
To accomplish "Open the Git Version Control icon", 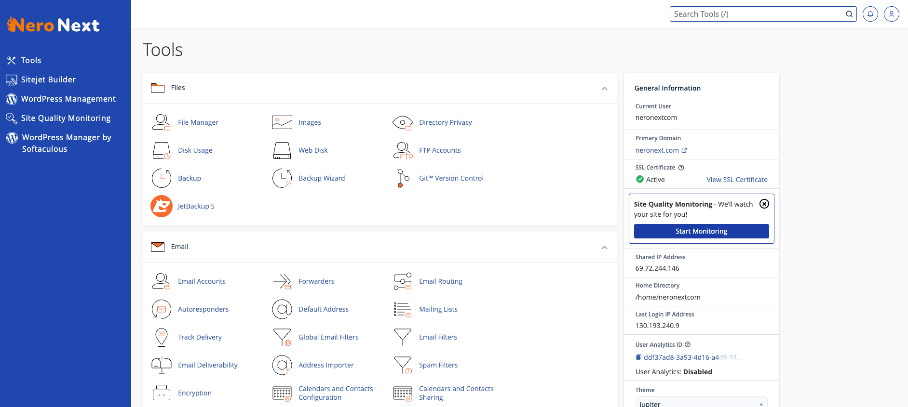I will tap(402, 178).
